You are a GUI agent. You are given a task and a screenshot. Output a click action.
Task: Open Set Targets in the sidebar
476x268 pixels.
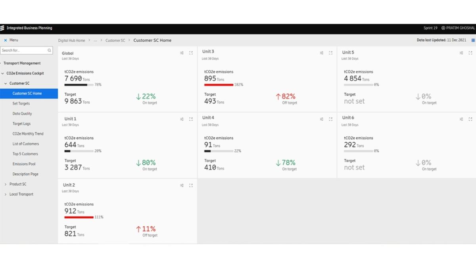tap(21, 104)
